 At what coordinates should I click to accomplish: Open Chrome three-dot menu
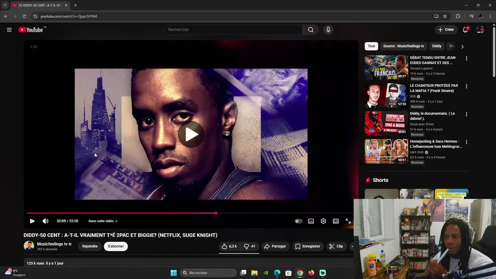click(491, 16)
